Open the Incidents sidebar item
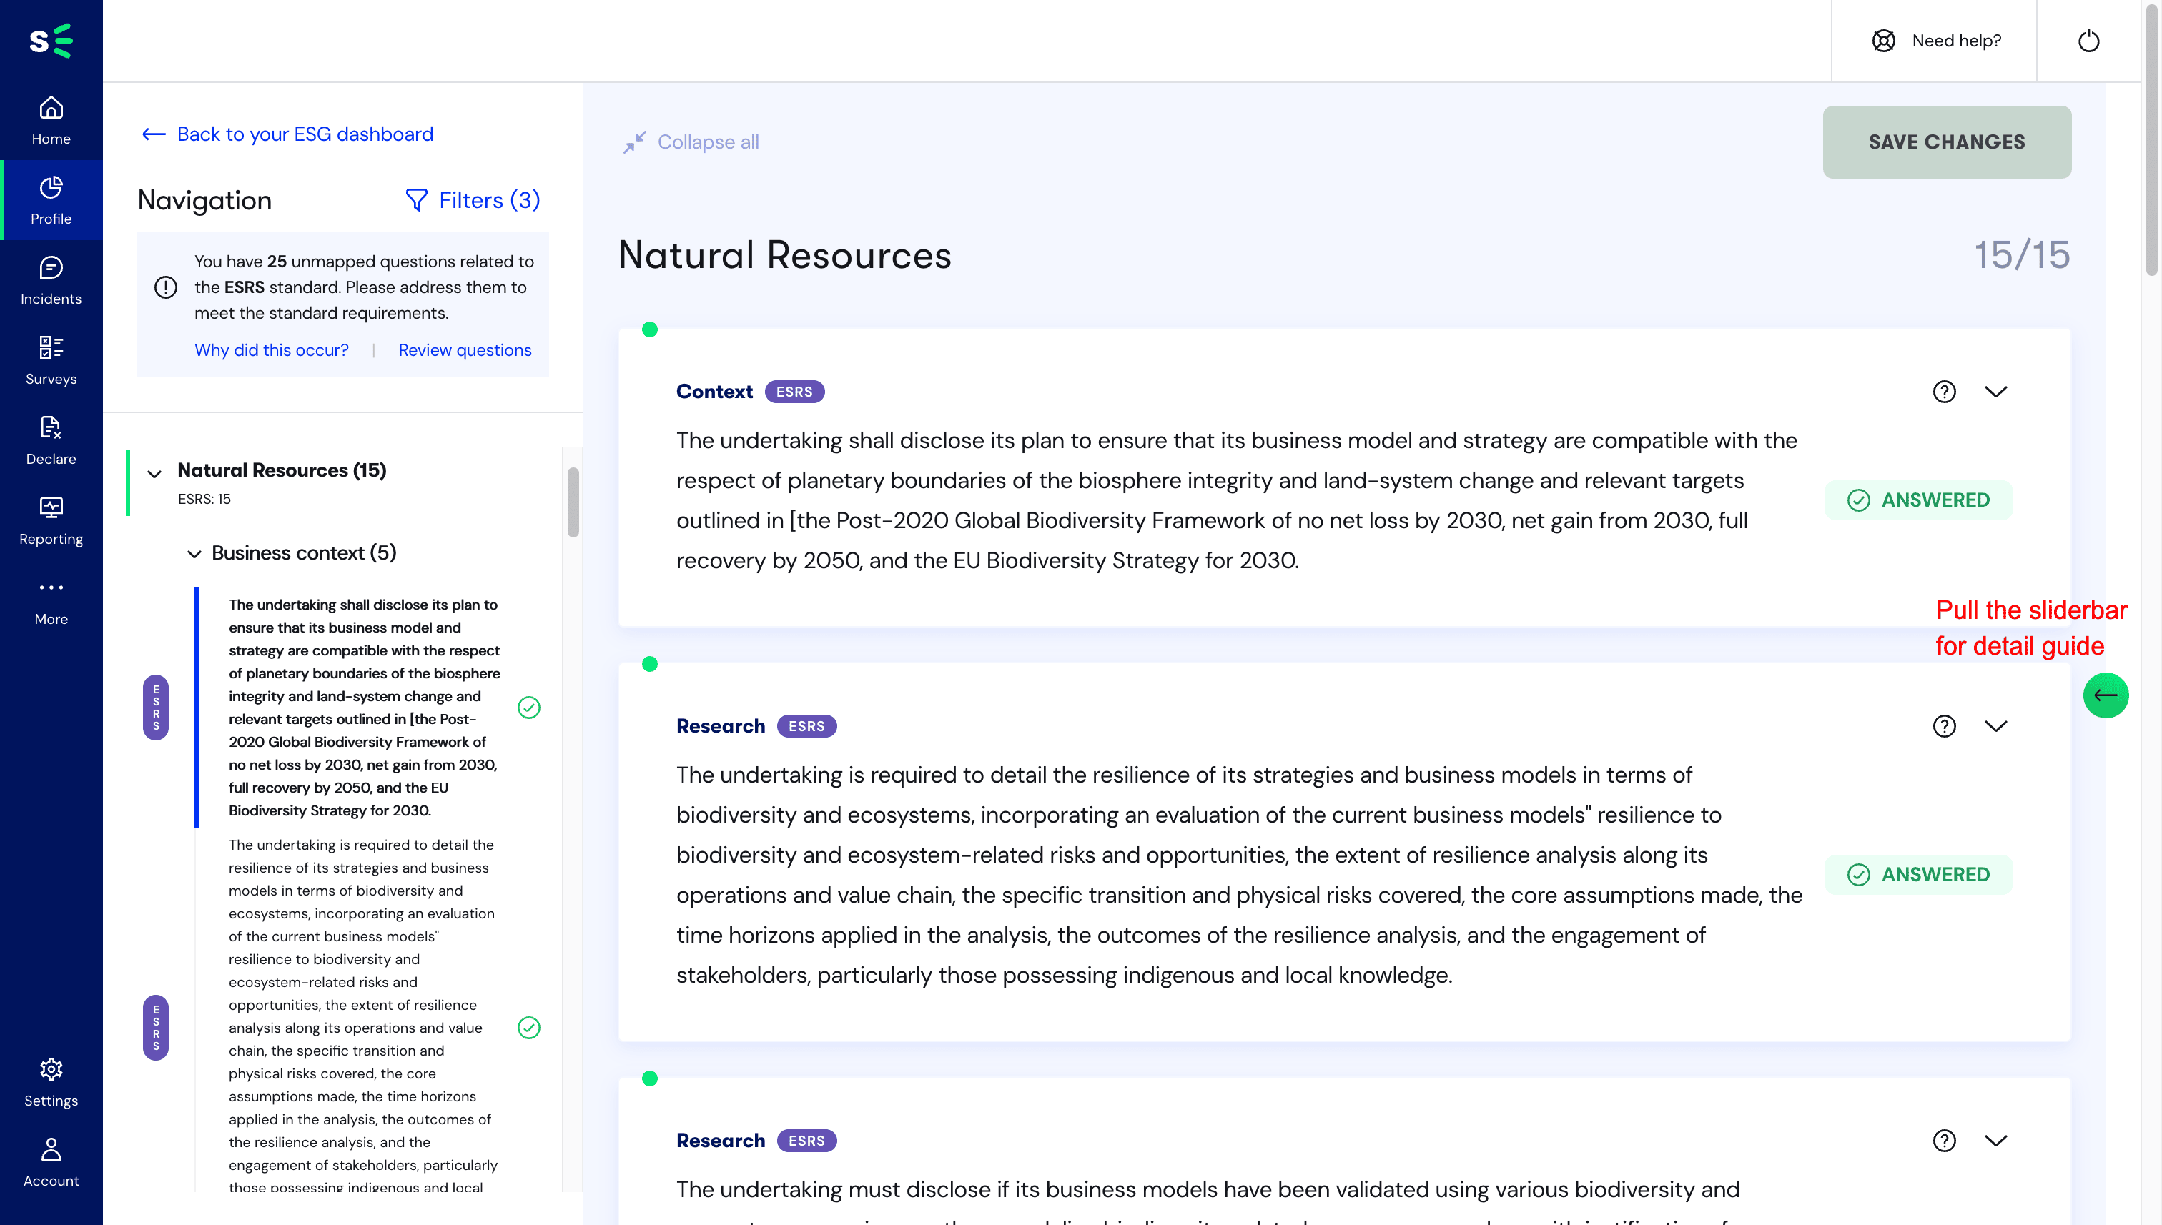2162x1225 pixels. [x=51, y=280]
